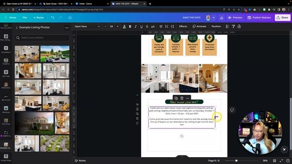The image size is (292, 164).
Task: Check the cloud save status icon
Action: tap(70, 17)
